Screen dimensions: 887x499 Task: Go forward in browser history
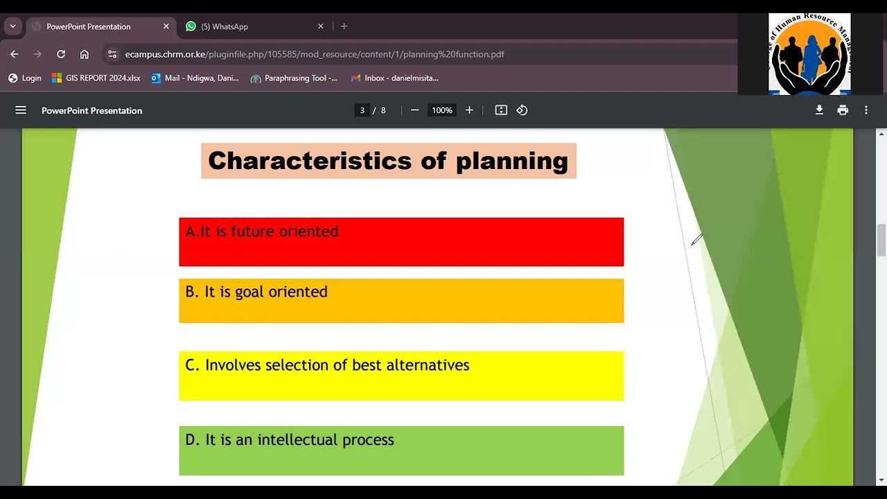37,54
